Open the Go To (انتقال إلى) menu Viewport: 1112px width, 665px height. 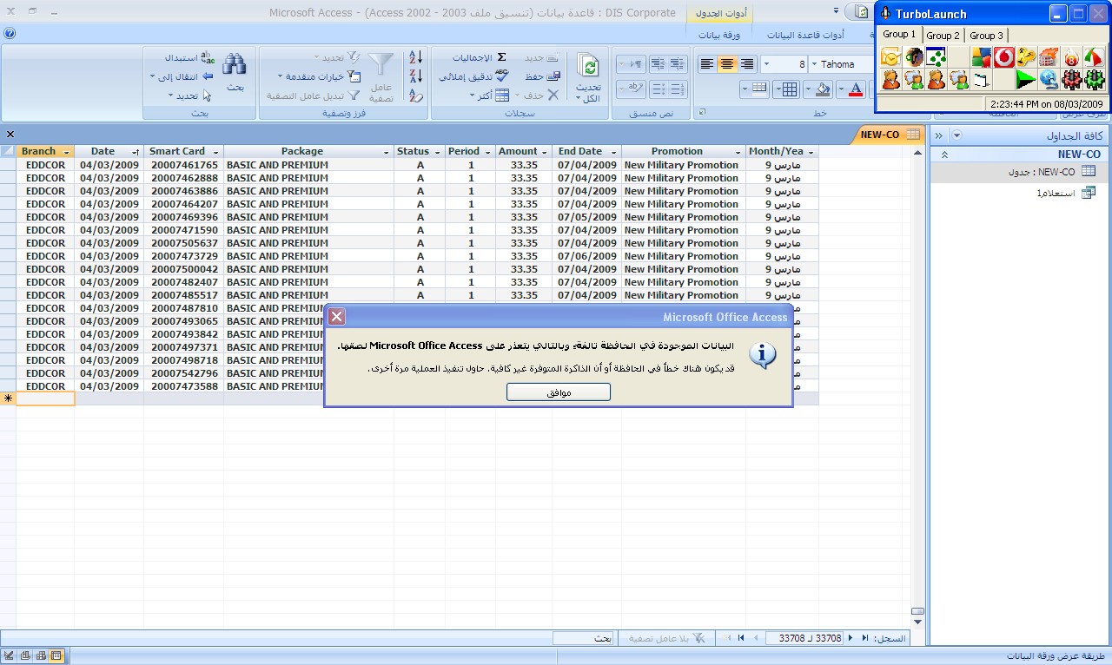183,76
